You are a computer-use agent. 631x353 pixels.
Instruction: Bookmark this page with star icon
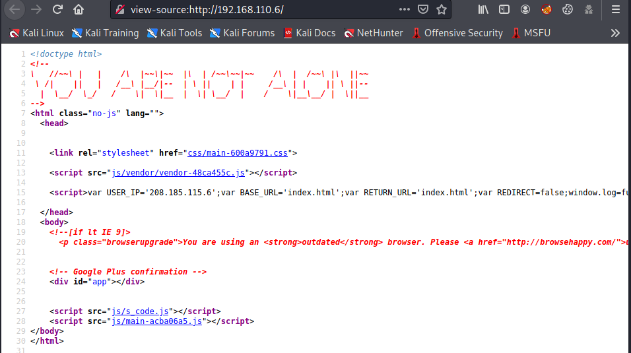point(442,10)
